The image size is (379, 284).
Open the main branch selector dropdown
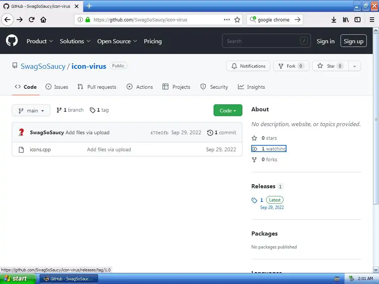click(x=31, y=110)
